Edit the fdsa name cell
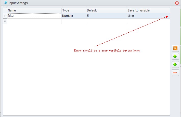The height and width of the screenshot is (117, 181). click(34, 16)
